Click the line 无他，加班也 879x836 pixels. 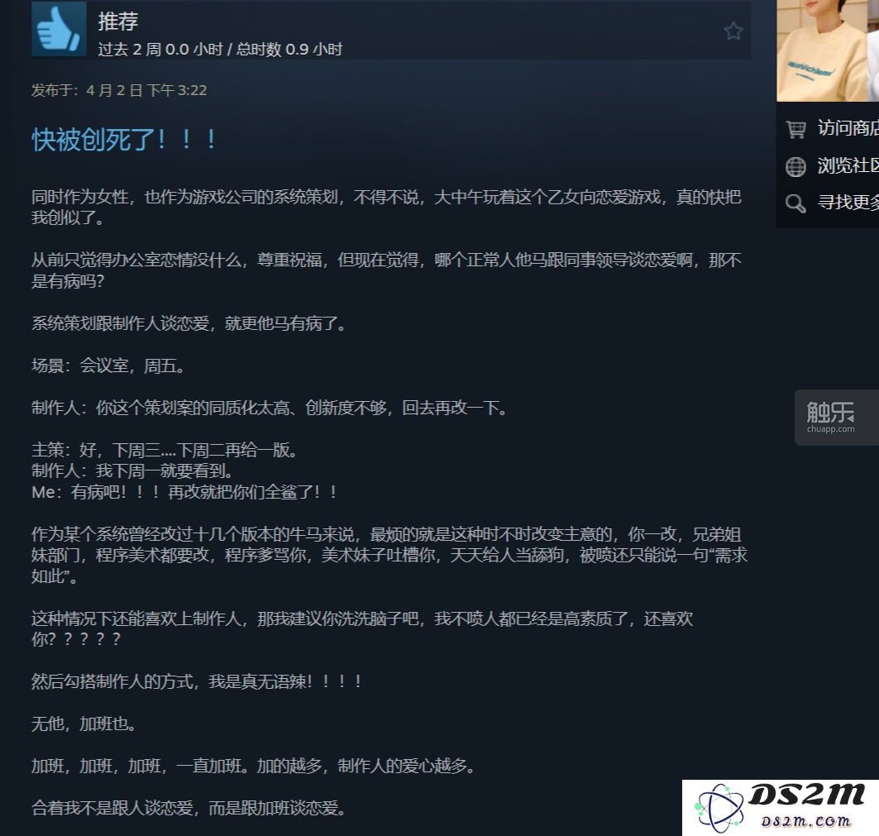pos(84,724)
